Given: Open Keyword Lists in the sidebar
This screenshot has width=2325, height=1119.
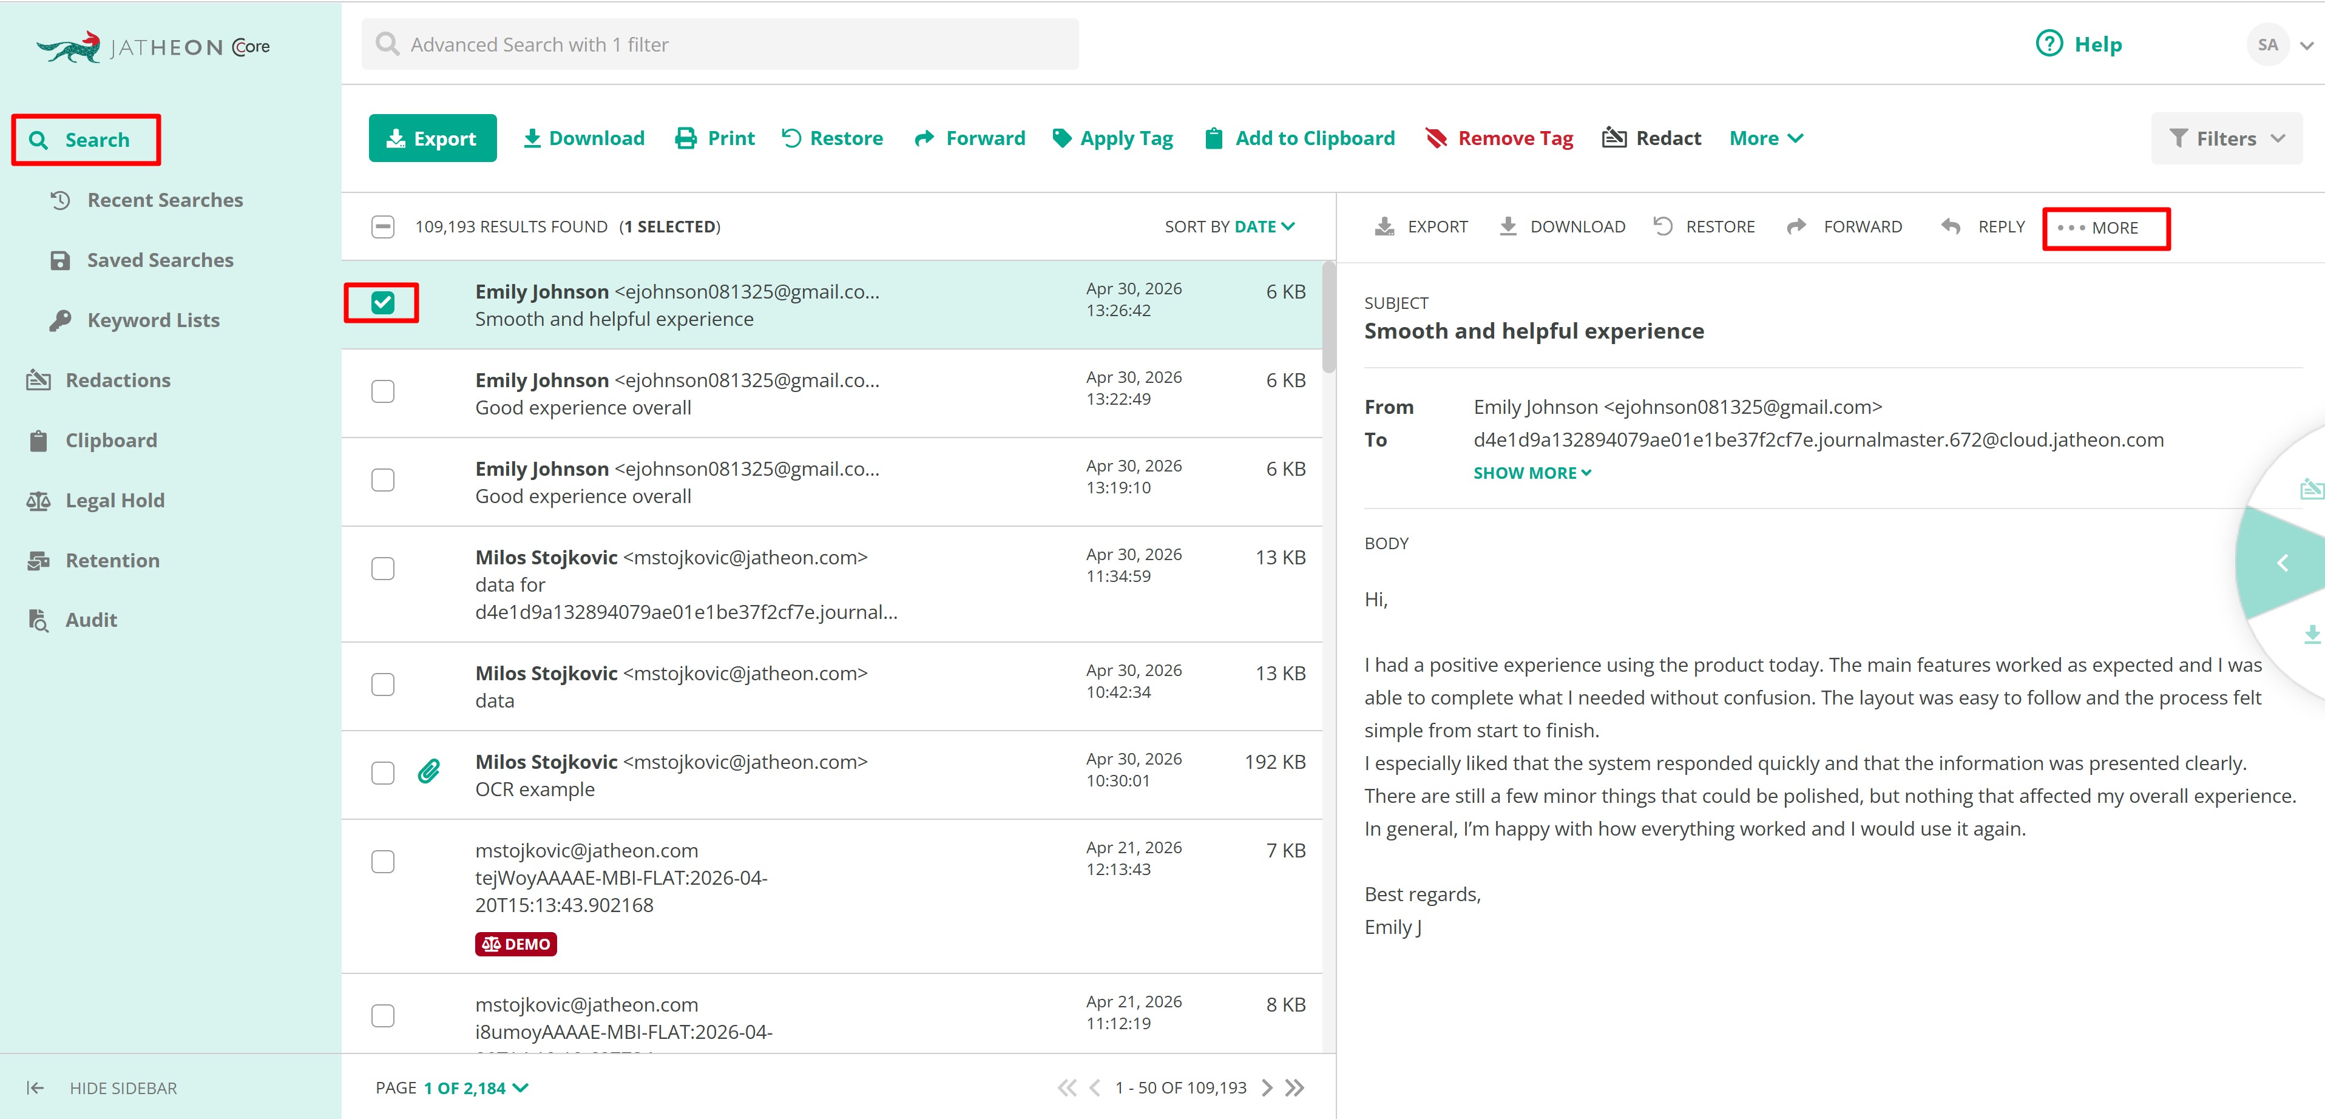Looking at the screenshot, I should (x=135, y=320).
